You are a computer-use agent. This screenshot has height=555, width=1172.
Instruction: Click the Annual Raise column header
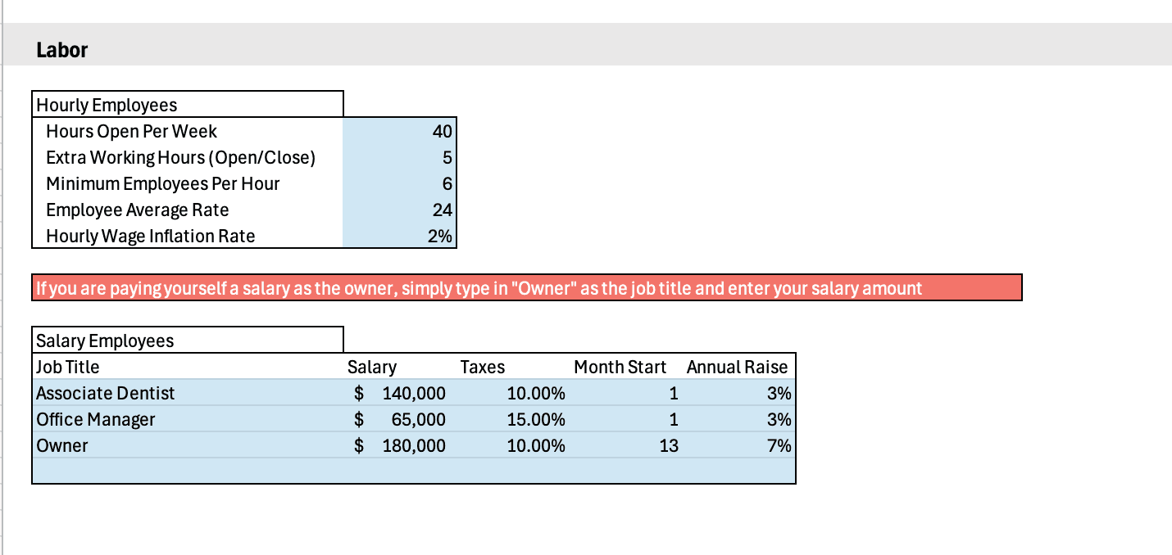[737, 367]
